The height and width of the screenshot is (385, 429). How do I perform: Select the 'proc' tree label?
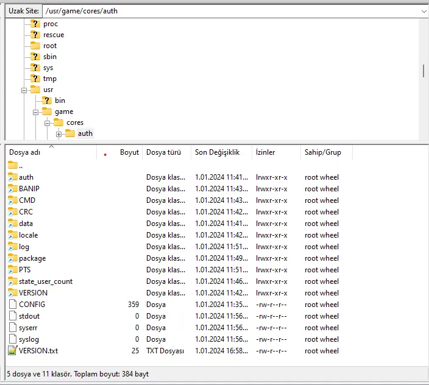click(51, 24)
